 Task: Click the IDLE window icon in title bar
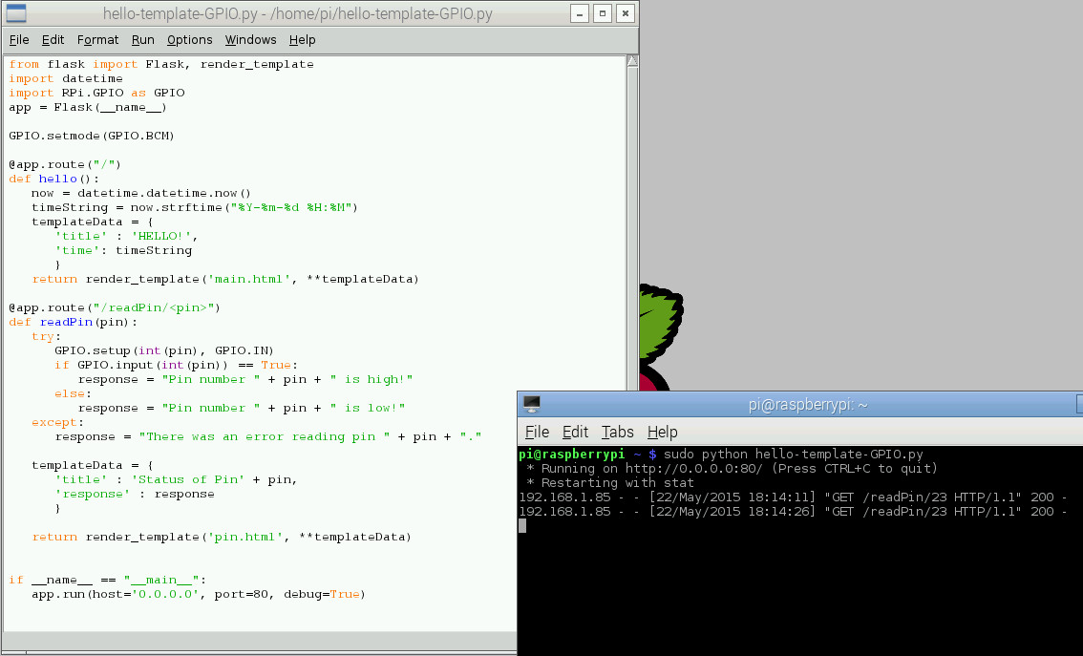point(16,13)
